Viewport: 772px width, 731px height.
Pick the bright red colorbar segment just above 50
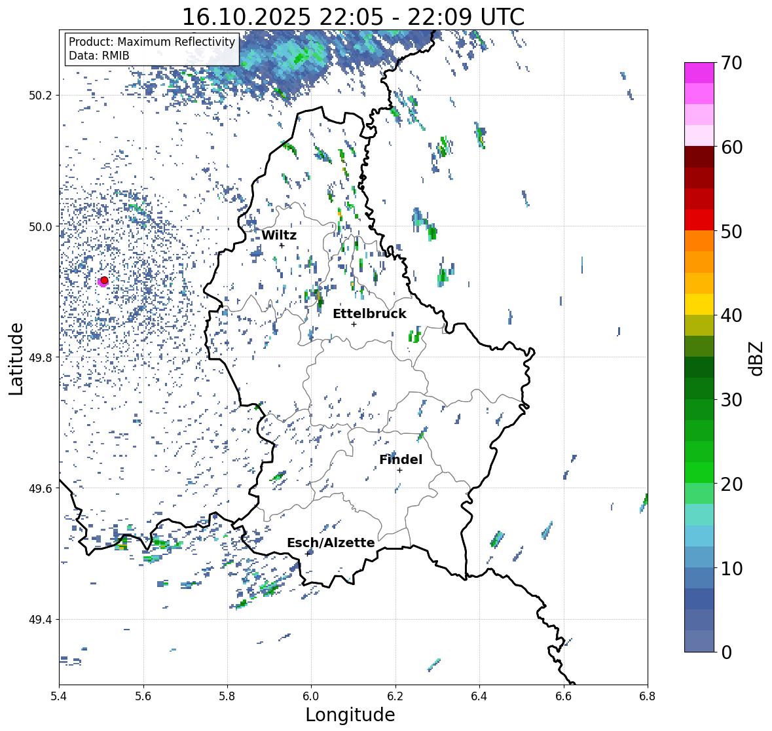699,220
